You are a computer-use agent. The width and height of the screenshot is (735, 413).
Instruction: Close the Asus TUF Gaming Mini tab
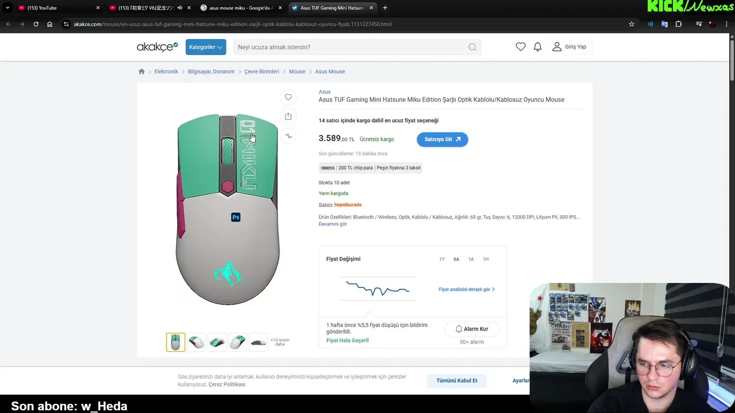372,8
